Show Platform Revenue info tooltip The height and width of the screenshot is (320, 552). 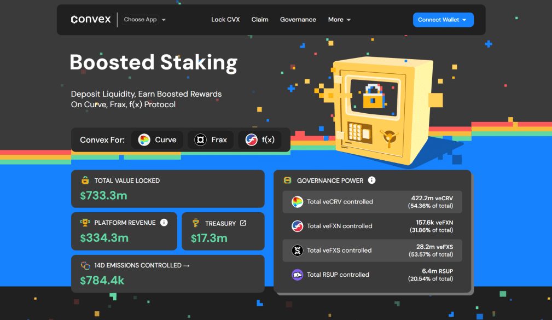coord(164,223)
